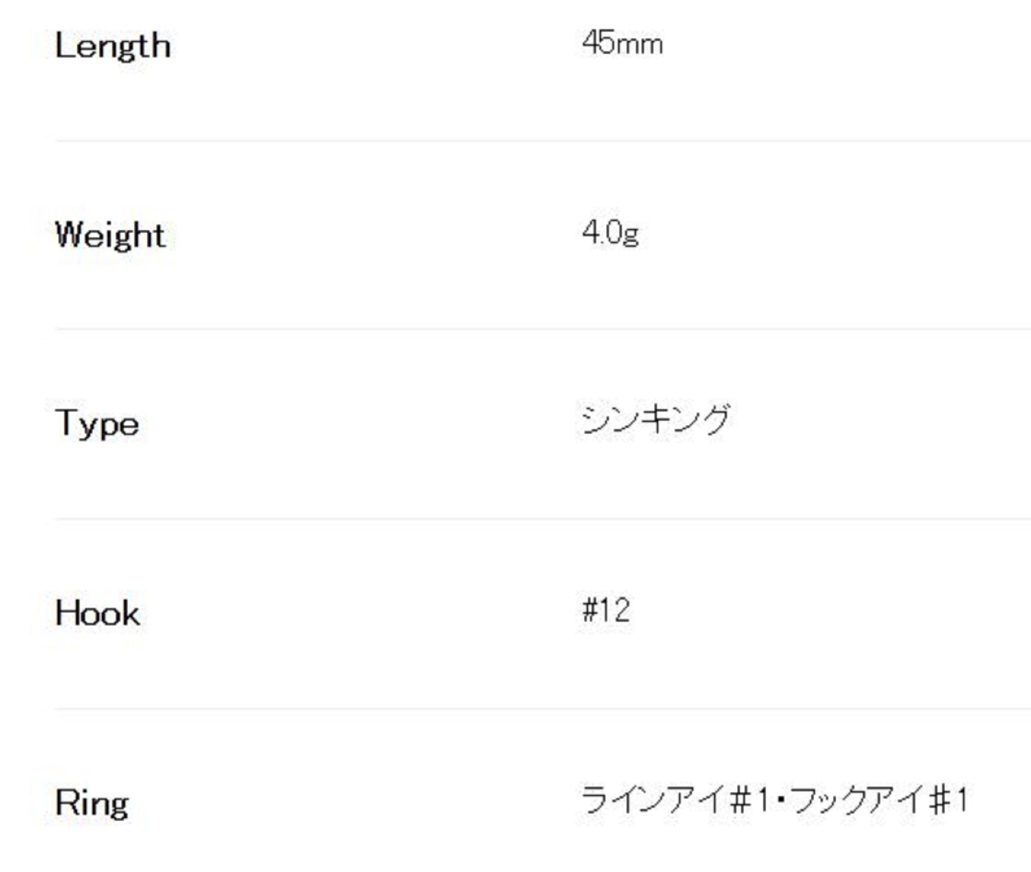
Task: Select the #12 hook size value
Action: click(606, 610)
